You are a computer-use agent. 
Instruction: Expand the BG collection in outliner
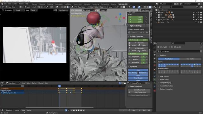[x=156, y=15]
